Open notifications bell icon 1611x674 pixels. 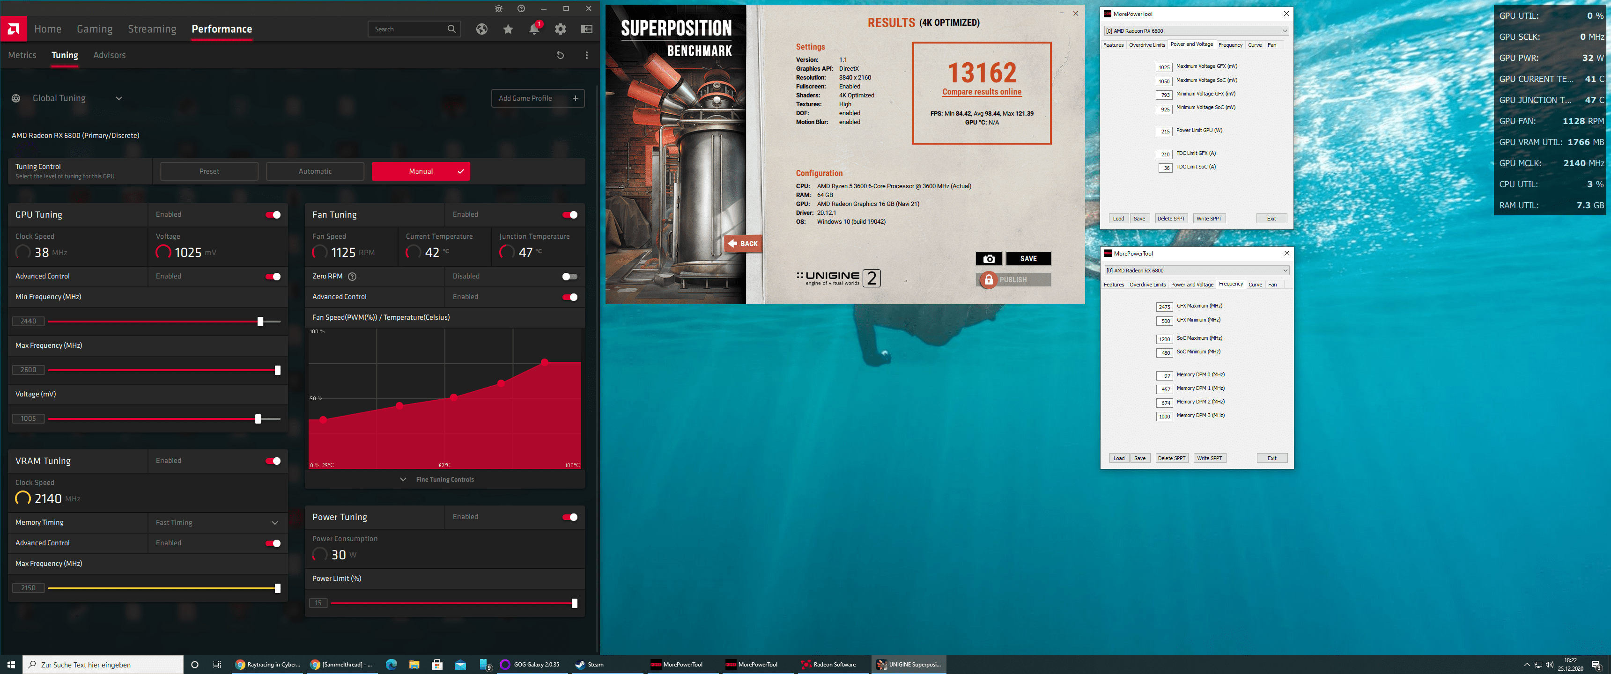tap(534, 29)
